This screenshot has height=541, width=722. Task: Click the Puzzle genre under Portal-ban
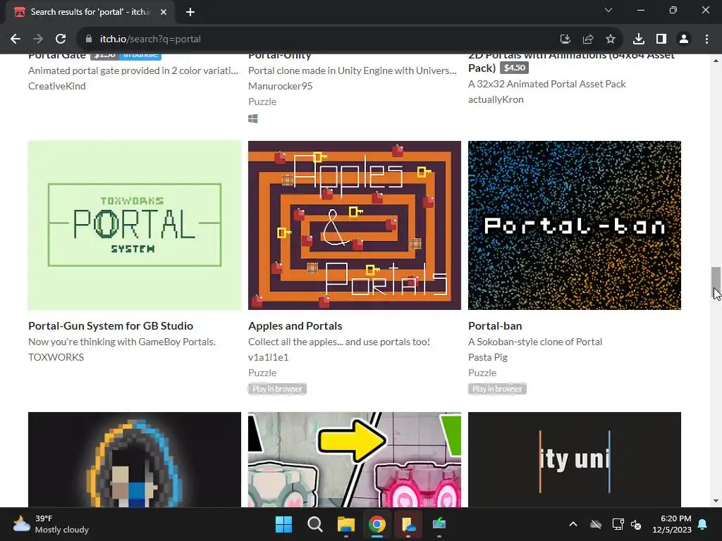(x=482, y=373)
